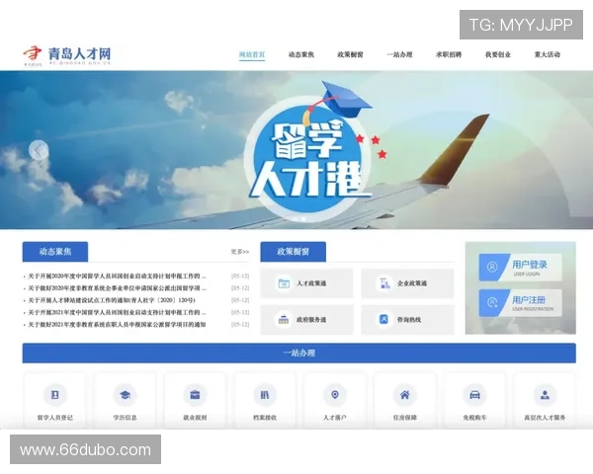Open notice 关于开展2020年度中国留学人员回国创业启动支持计划
593x474 pixels.
(117, 276)
